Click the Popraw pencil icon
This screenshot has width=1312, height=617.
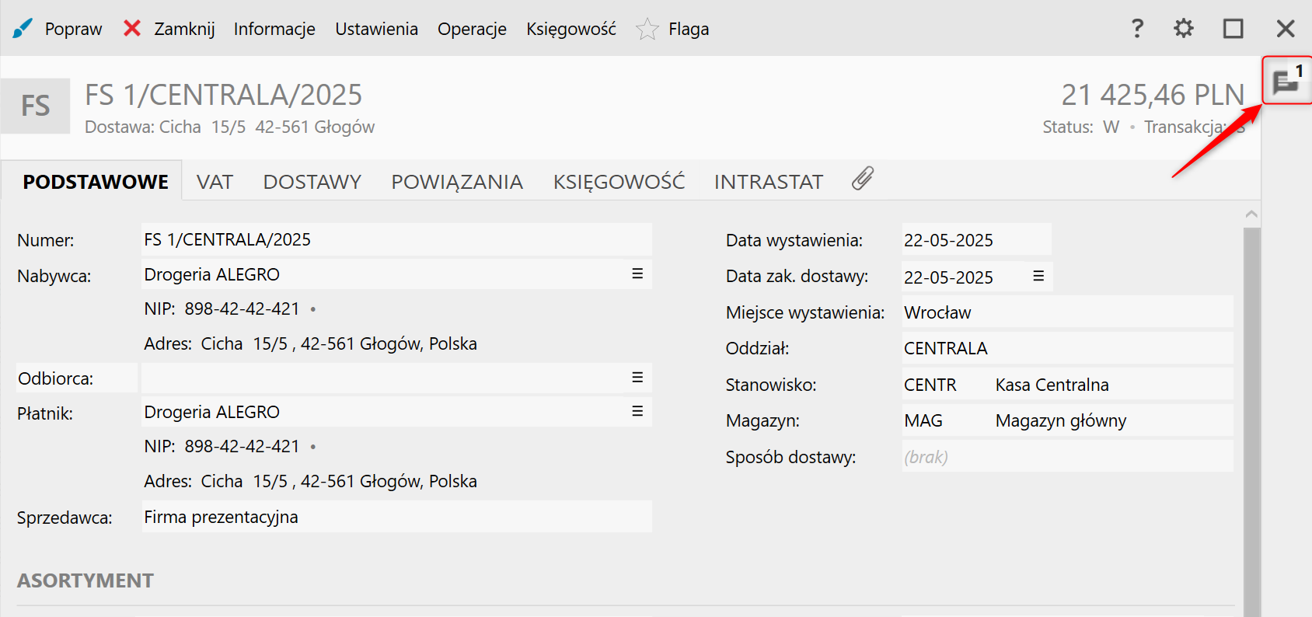(23, 29)
